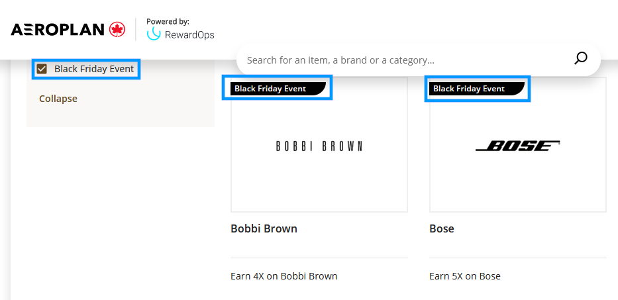Click the Black Friday Event filter label
618x300 pixels.
94,69
